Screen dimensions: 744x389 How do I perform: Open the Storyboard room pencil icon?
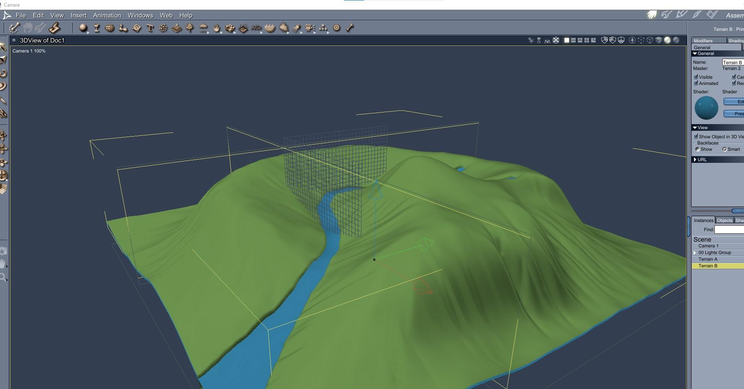pos(682,15)
